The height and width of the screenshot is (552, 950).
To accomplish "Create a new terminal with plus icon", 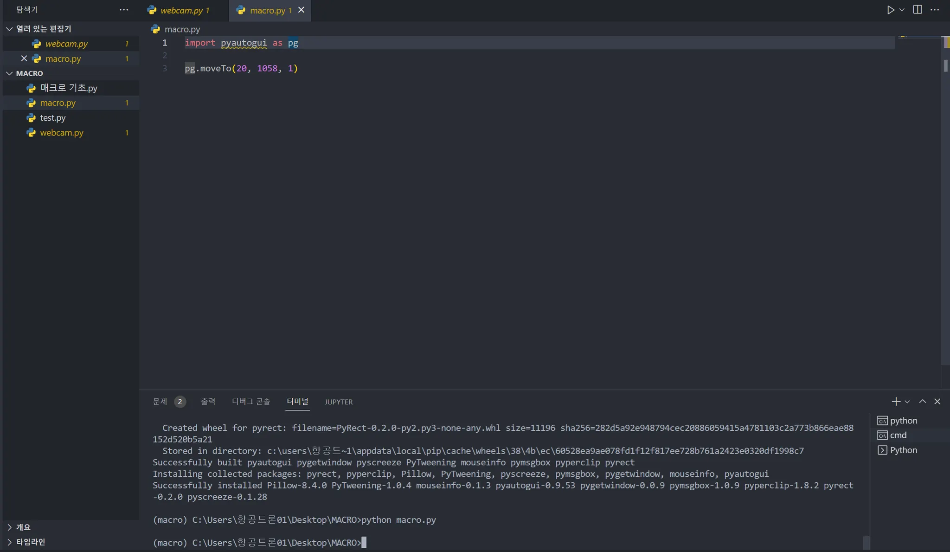I will coord(896,402).
